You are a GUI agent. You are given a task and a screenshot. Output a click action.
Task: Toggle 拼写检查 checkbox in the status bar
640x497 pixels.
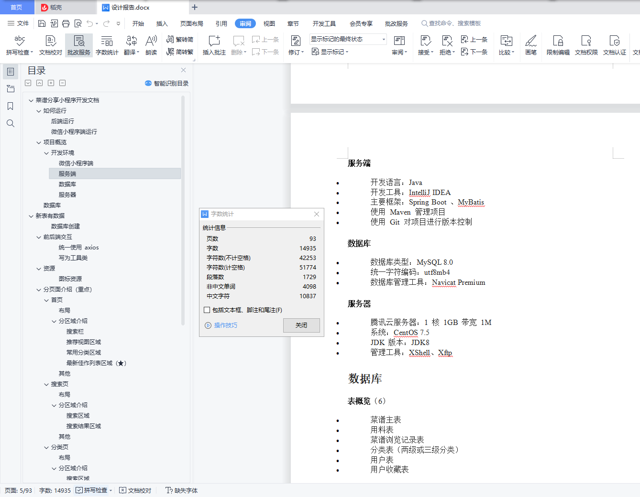pyautogui.click(x=79, y=490)
